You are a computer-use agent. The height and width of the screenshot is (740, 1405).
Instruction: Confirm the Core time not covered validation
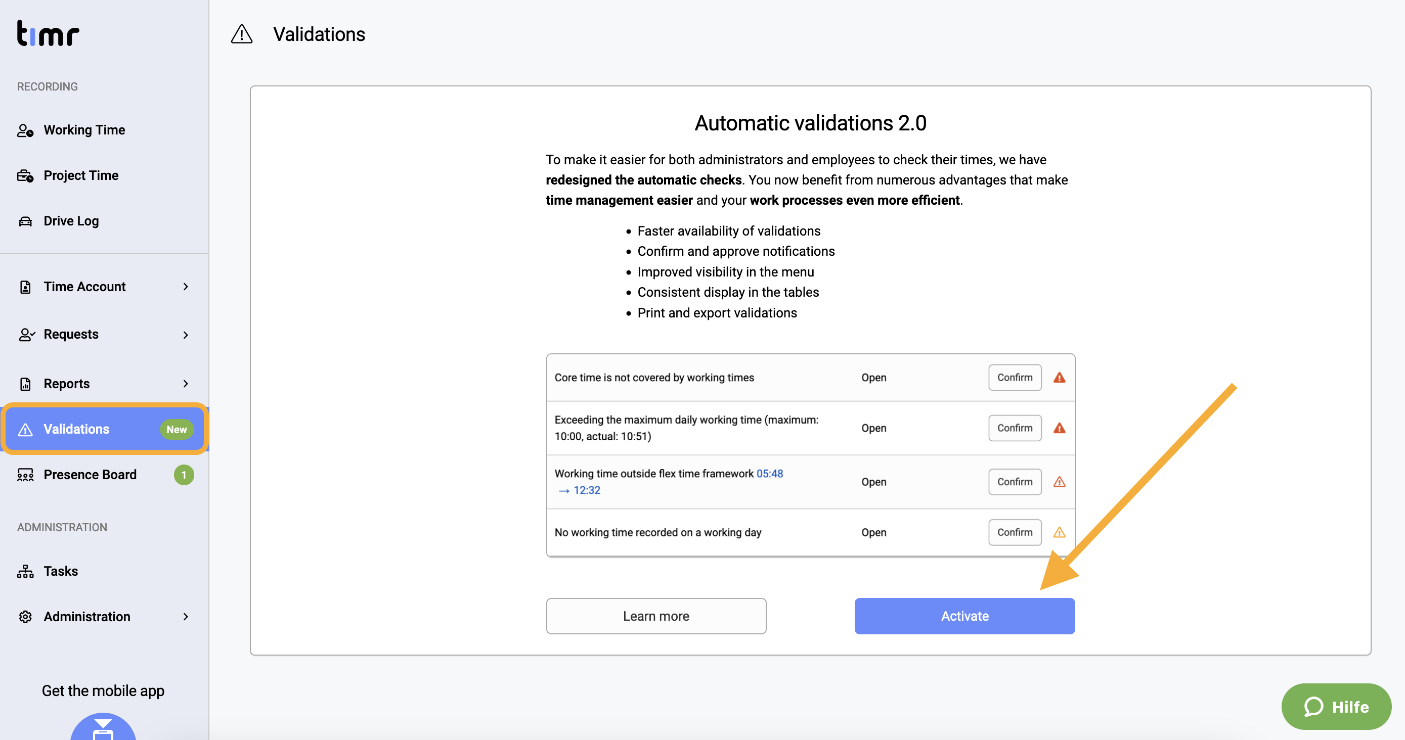1015,378
